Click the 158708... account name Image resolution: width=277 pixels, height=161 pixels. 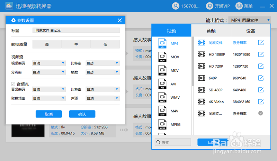point(190,6)
